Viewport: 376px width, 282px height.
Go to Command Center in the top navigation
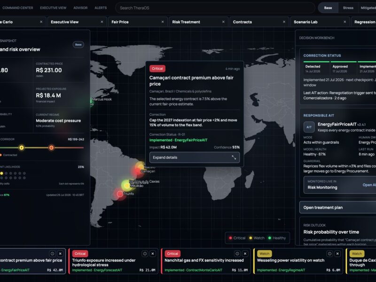point(18,8)
